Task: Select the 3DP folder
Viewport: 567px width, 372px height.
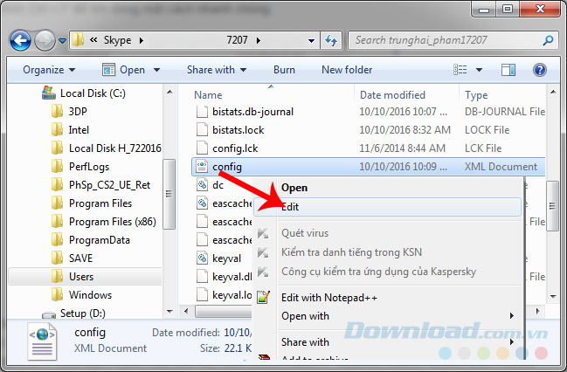Action: tap(78, 112)
